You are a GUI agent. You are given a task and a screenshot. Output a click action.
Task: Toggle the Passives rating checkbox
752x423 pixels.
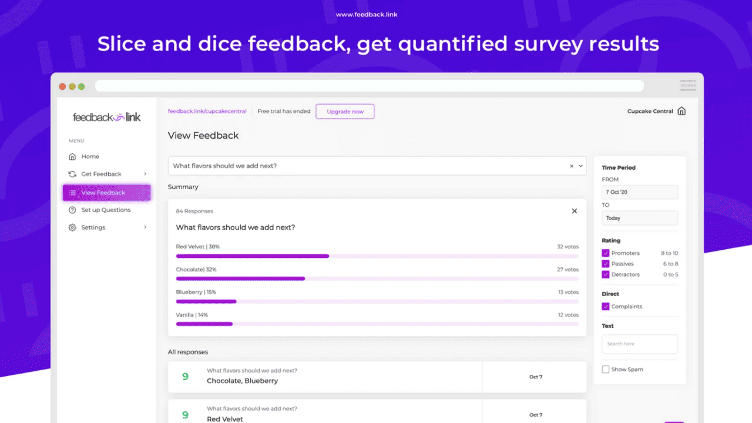pos(606,264)
